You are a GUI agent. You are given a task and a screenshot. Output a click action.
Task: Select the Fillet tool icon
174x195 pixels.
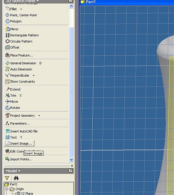pos(7,9)
